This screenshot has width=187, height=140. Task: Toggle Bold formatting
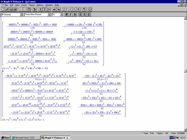tap(67, 14)
